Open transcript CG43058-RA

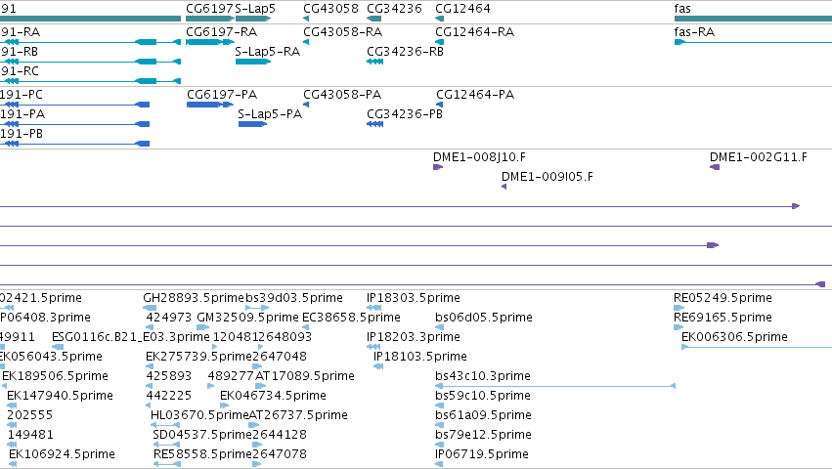[343, 32]
